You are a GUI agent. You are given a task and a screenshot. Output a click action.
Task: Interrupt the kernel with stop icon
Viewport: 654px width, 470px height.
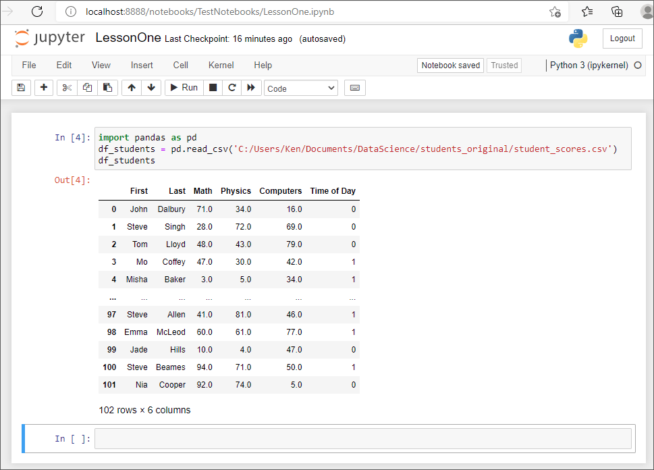(213, 88)
